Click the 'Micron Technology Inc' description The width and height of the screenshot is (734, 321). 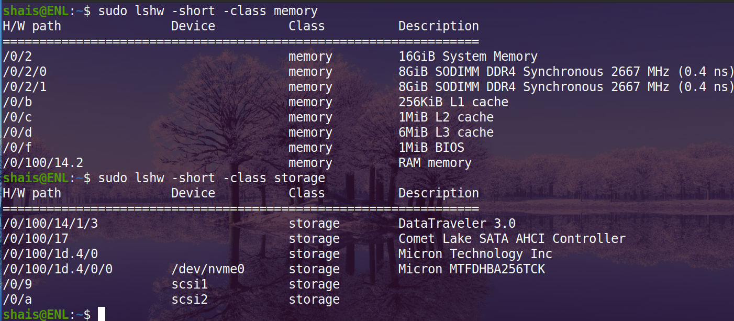(475, 254)
